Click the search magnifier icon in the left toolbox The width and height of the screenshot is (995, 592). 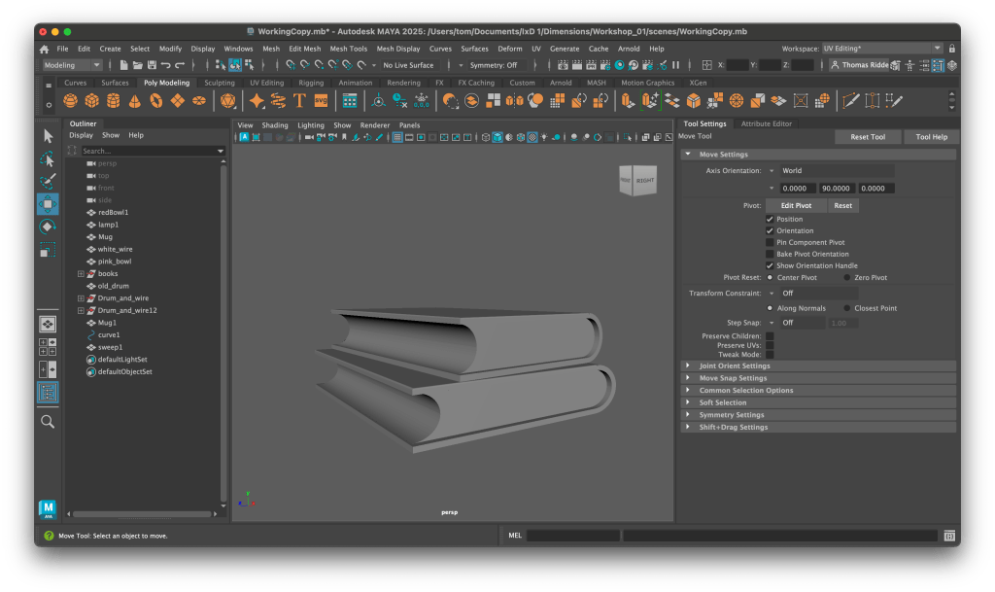pos(48,421)
